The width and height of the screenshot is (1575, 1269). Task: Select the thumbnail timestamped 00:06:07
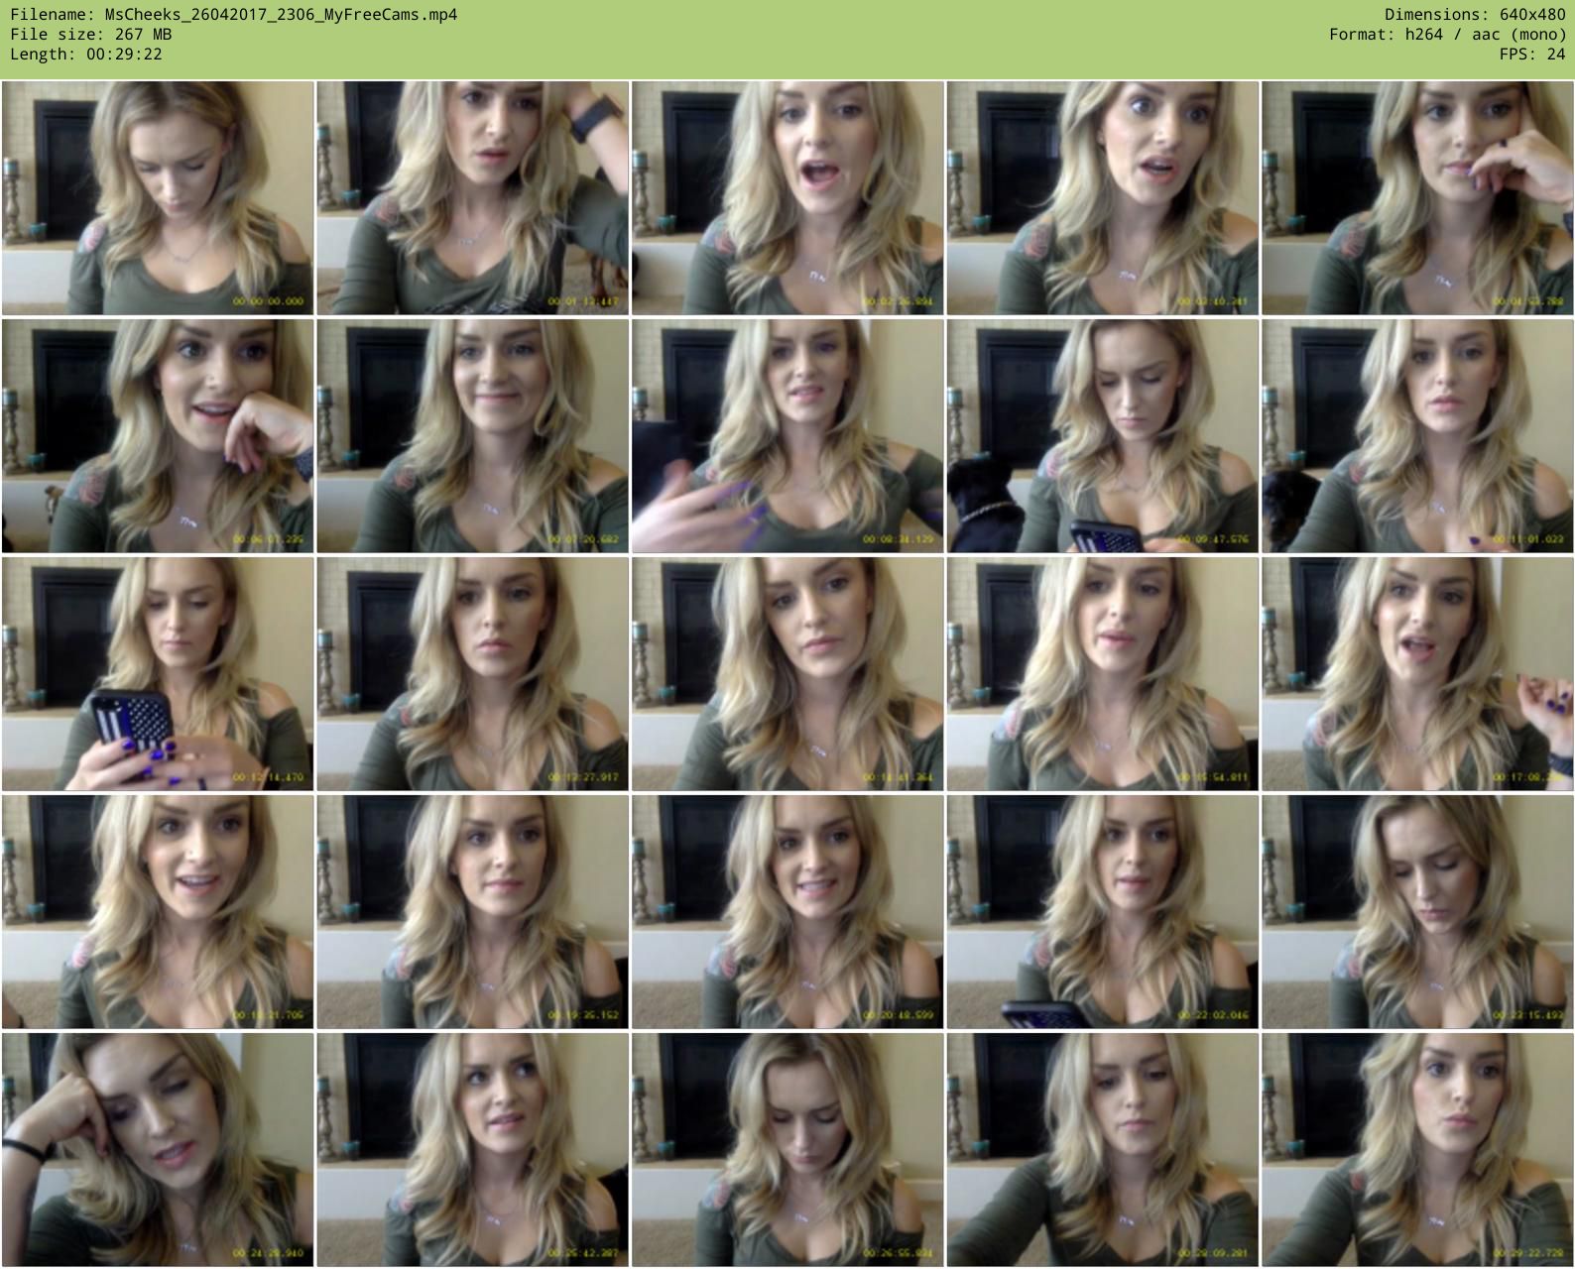tap(158, 435)
